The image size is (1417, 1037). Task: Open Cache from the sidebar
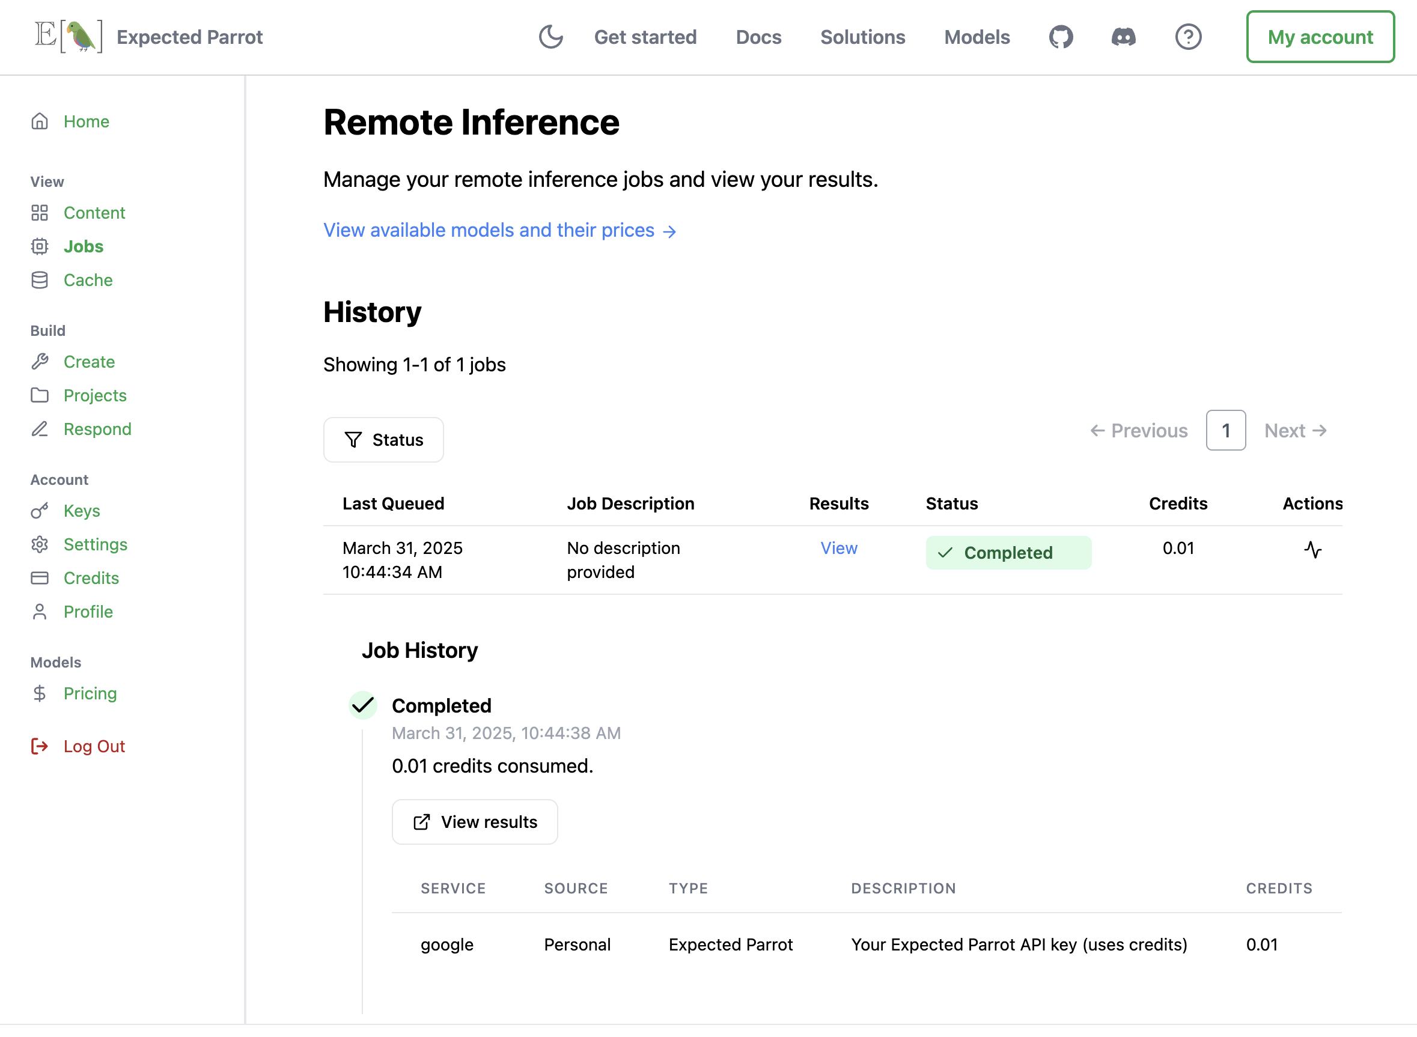point(88,280)
